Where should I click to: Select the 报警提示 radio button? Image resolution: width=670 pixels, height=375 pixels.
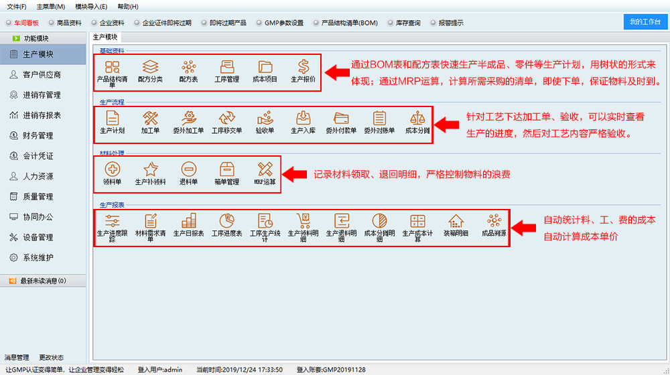pos(433,23)
